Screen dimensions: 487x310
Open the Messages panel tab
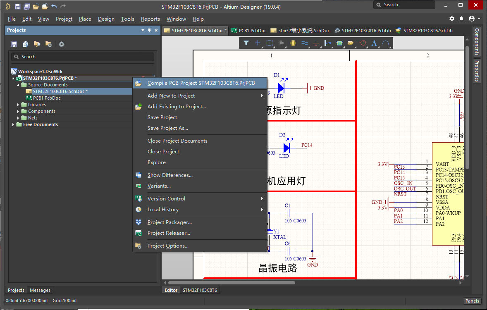point(40,290)
